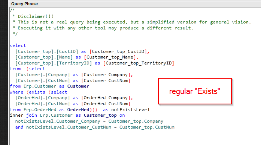Click the "from Erp.OrderHed as OrderHed" line
Screen dimensions: 261x145
coord(79,110)
